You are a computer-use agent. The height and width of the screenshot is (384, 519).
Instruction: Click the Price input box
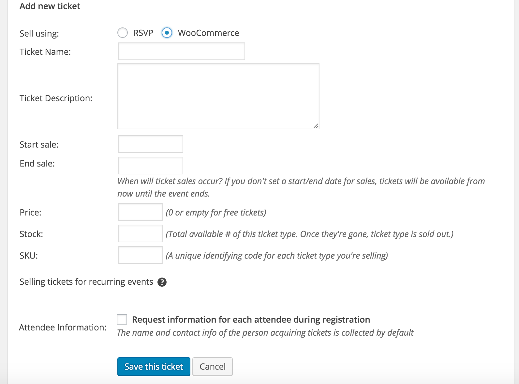(x=140, y=212)
